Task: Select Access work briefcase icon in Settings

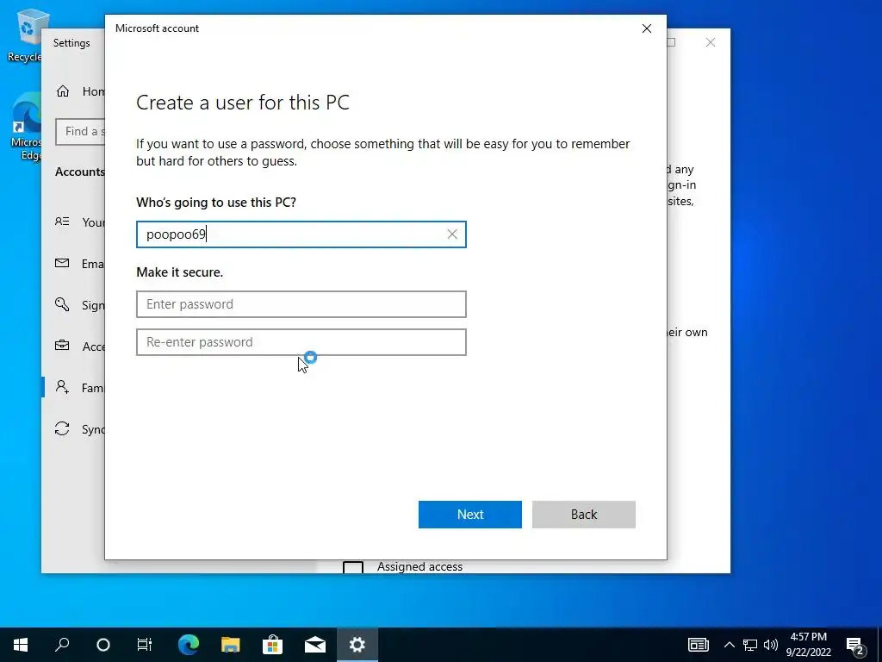Action: [x=62, y=346]
